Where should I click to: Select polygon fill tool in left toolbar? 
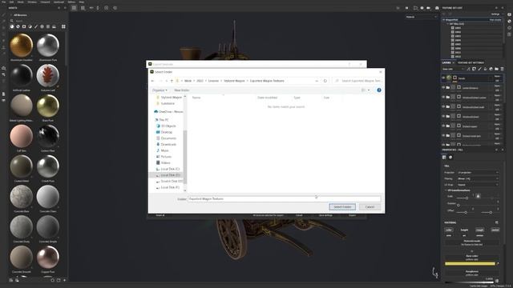pyautogui.click(x=3, y=34)
